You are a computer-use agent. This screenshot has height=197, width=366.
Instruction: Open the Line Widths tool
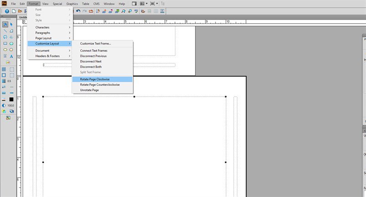pos(4,81)
